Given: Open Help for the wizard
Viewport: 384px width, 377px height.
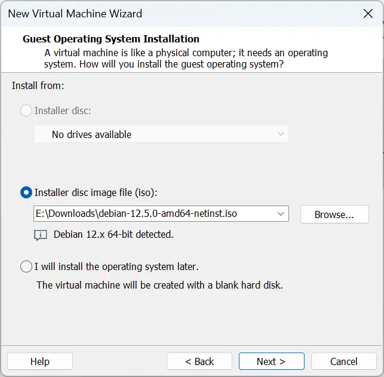Looking at the screenshot, I should 40,361.
